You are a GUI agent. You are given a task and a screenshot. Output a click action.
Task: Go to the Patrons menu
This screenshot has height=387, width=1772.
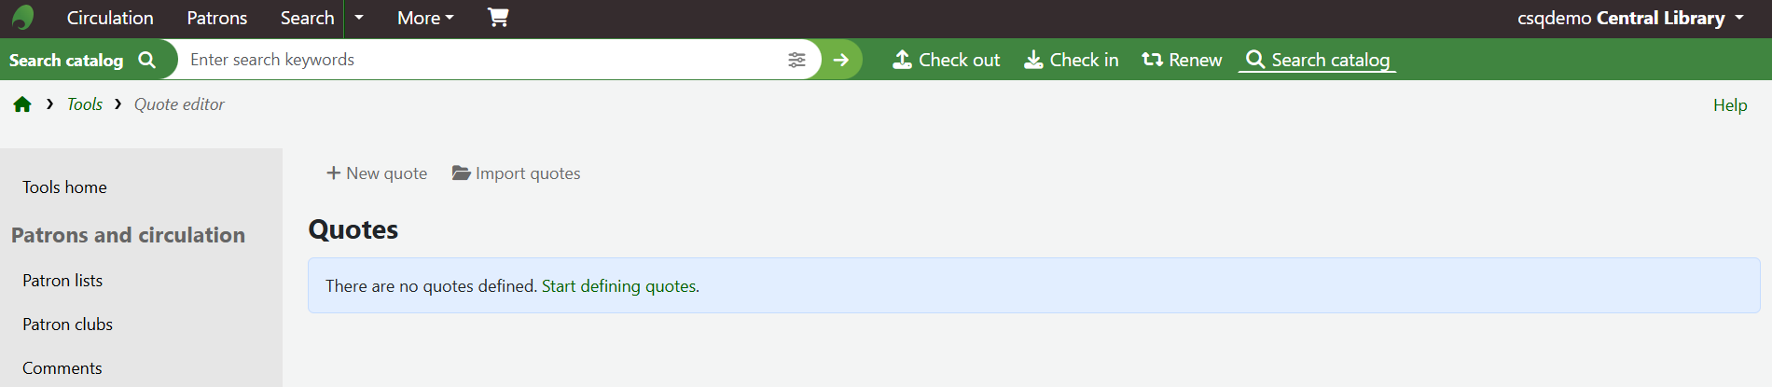pos(217,18)
